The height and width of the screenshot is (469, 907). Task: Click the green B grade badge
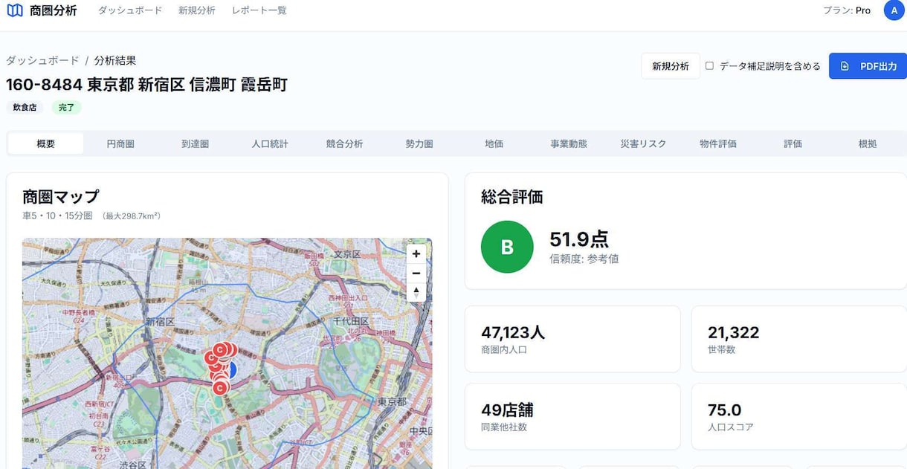[x=507, y=247]
